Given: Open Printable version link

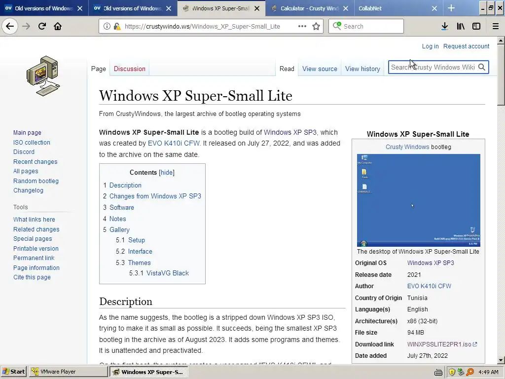Looking at the screenshot, I should tap(36, 249).
